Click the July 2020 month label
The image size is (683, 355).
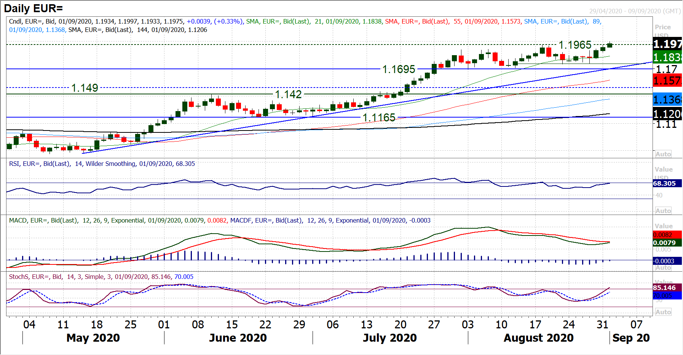390,338
